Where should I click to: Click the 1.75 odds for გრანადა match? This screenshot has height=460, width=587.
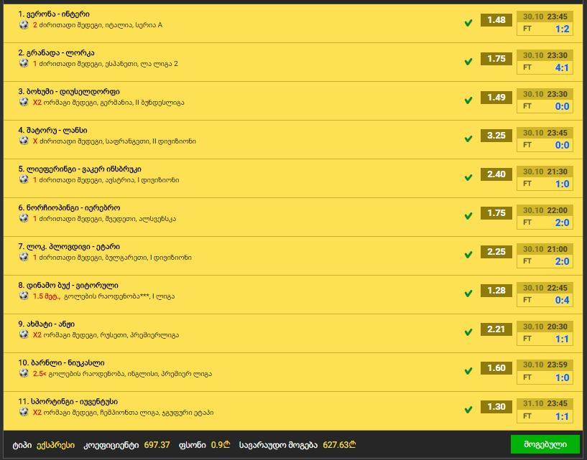(x=496, y=59)
